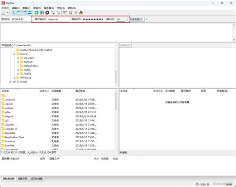Screen dimensions: 236x187
Task: Click the 快速连接 Quickconnect button
Action: (136, 19)
